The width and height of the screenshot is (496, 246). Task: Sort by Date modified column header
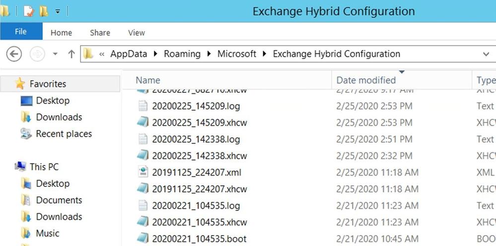[366, 80]
